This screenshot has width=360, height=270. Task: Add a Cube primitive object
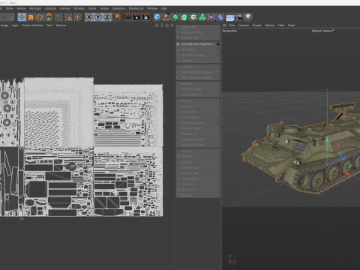click(x=157, y=17)
